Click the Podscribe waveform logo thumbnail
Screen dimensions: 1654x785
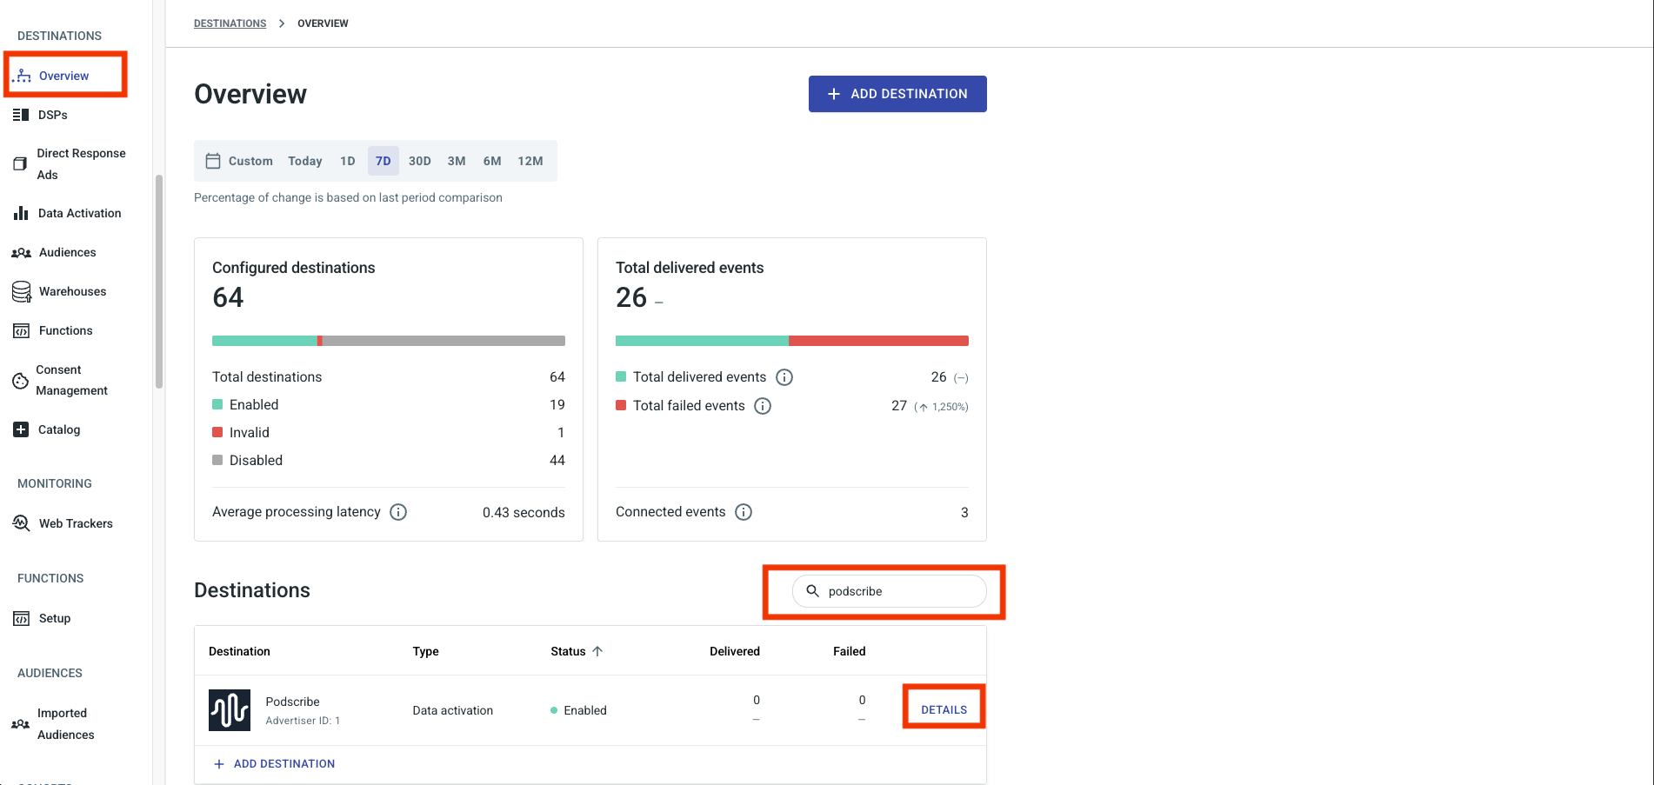[230, 710]
